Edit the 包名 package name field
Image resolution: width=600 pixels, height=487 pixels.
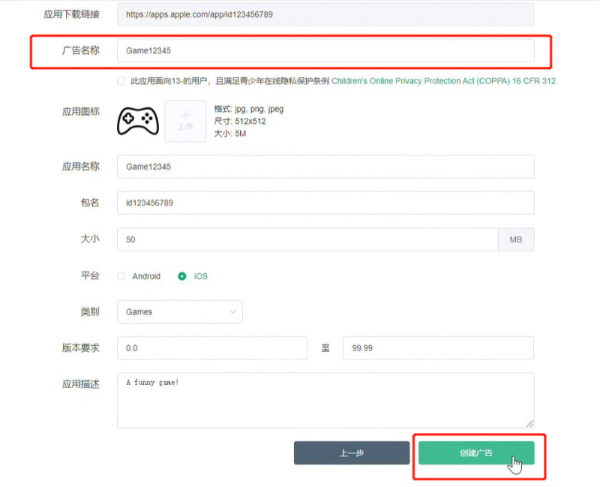click(325, 203)
